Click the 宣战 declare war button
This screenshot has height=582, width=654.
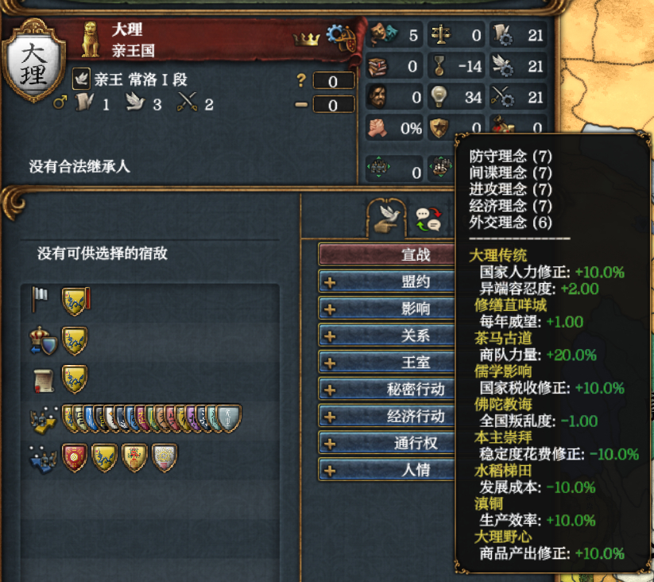coord(386,254)
